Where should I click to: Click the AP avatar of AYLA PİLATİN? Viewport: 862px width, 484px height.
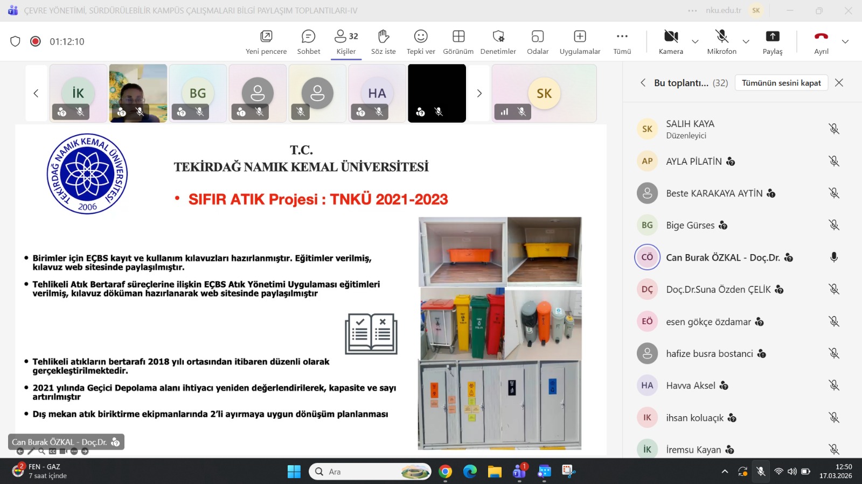pyautogui.click(x=647, y=161)
